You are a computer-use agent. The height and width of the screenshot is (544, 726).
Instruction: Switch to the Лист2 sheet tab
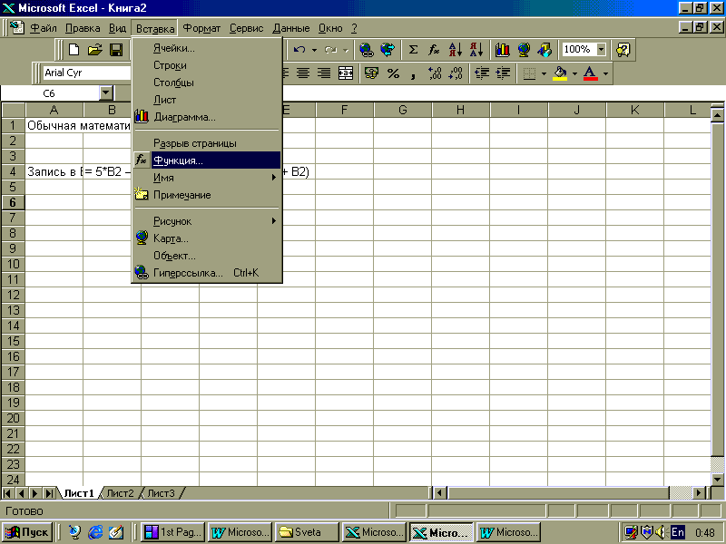120,493
